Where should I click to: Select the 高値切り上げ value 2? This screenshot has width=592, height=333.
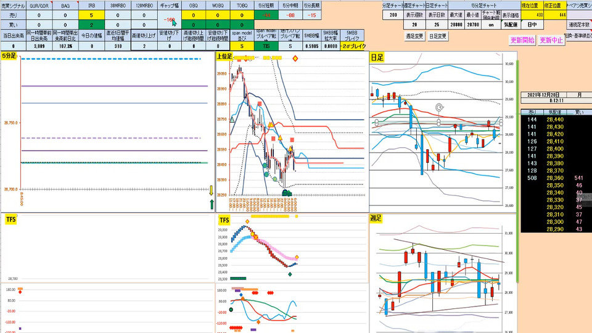pos(144,46)
